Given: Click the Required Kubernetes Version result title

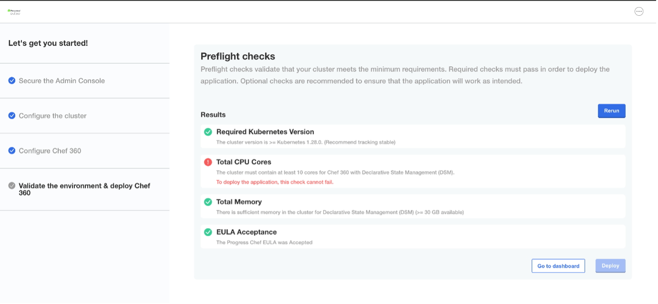Looking at the screenshot, I should (265, 132).
